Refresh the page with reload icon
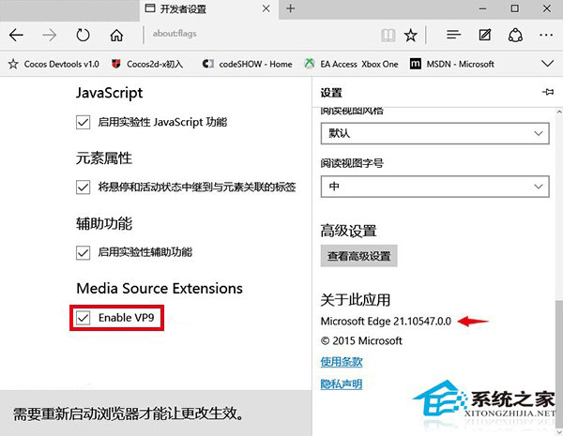Image resolution: width=563 pixels, height=436 pixels. [83, 36]
